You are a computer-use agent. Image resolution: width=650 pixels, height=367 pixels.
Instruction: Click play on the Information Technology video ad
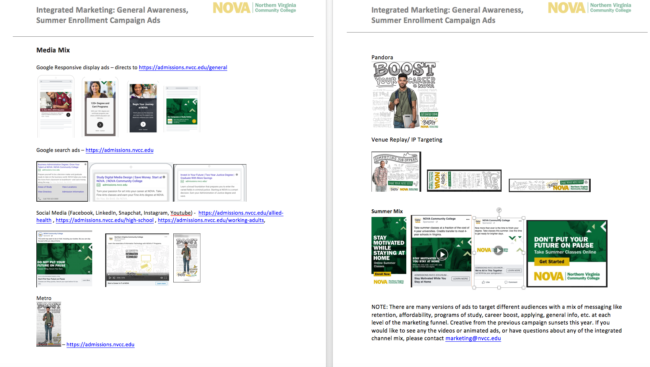110,278
